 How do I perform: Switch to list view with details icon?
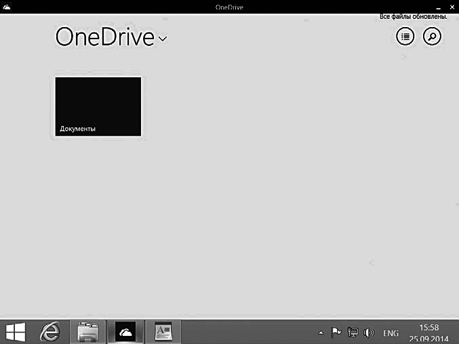point(405,37)
